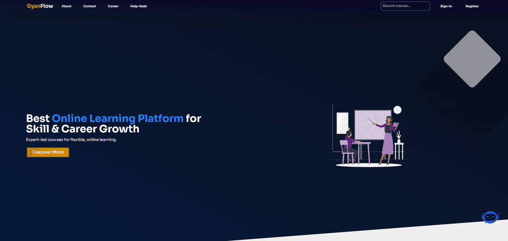
Task: Click the potted plant on the stool
Action: [x=399, y=137]
